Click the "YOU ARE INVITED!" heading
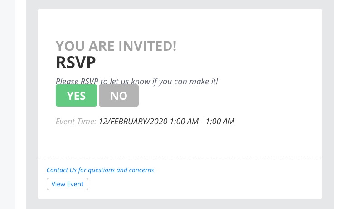 [116, 46]
